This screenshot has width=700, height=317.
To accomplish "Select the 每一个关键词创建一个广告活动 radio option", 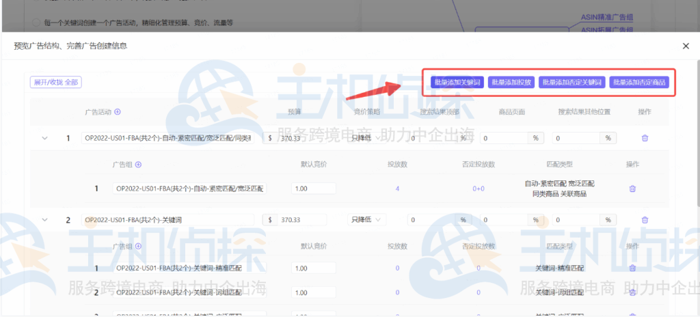I will tap(37, 23).
